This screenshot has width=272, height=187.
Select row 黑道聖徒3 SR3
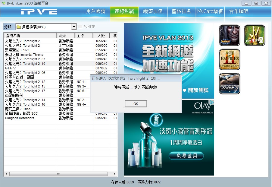coord(61,50)
